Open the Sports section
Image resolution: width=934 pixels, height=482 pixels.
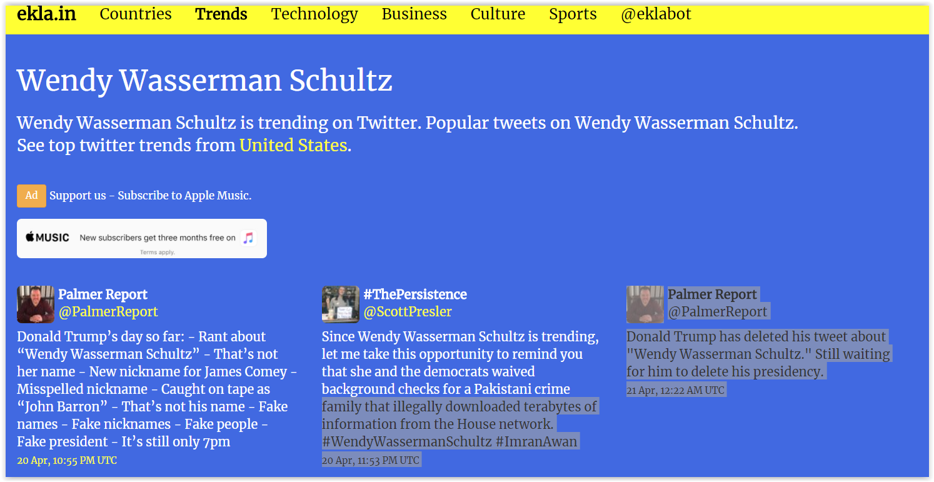click(573, 14)
